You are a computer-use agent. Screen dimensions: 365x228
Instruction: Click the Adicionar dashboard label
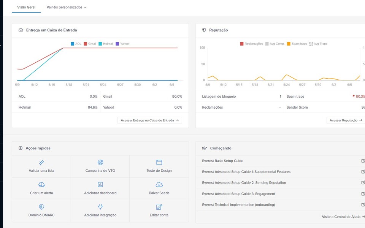pyautogui.click(x=100, y=193)
